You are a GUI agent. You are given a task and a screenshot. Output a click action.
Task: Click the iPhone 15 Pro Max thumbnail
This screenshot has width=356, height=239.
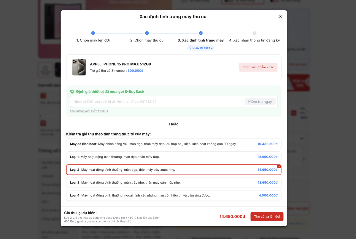tap(79, 67)
